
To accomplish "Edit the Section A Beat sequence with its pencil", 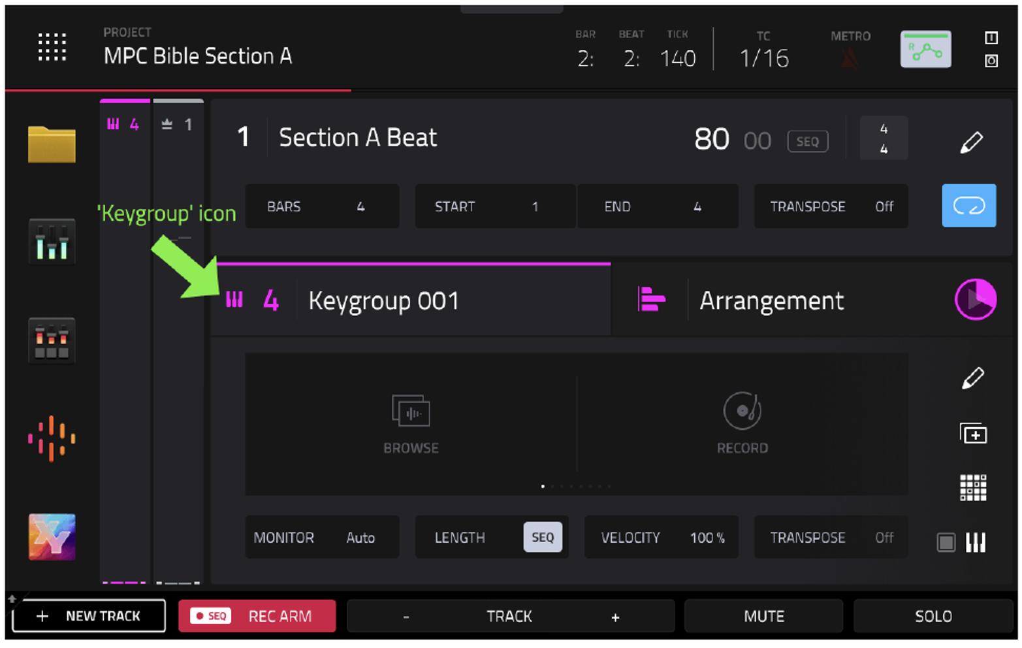I will coord(971,142).
